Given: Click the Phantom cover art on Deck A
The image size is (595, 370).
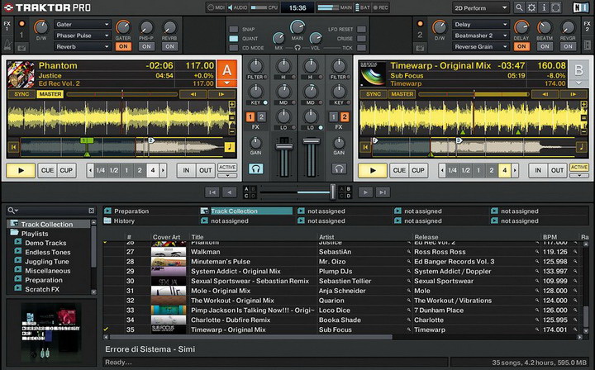Looking at the screenshot, I should tap(21, 74).
